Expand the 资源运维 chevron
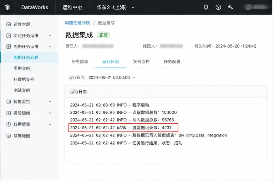Viewport: 274px width, 182px height. [50, 113]
